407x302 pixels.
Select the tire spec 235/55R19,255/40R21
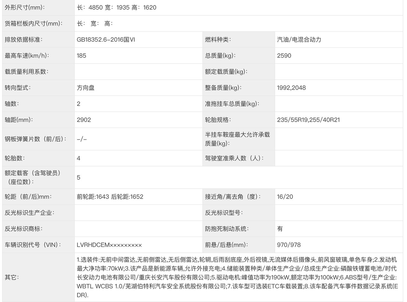(308, 120)
